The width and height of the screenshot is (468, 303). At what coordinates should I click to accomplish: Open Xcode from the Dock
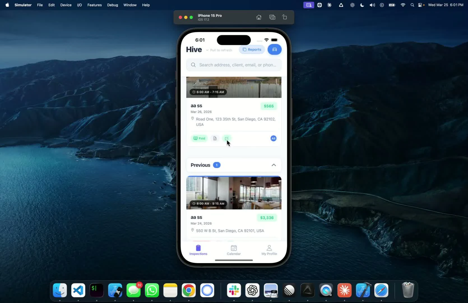point(363,290)
